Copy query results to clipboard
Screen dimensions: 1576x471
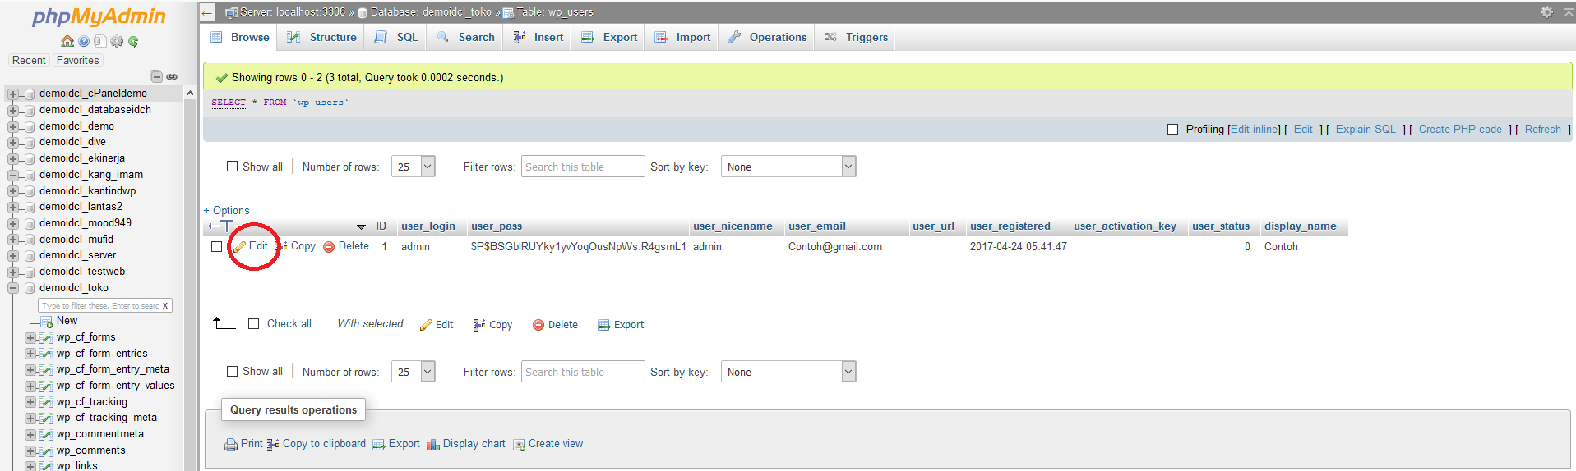317,444
